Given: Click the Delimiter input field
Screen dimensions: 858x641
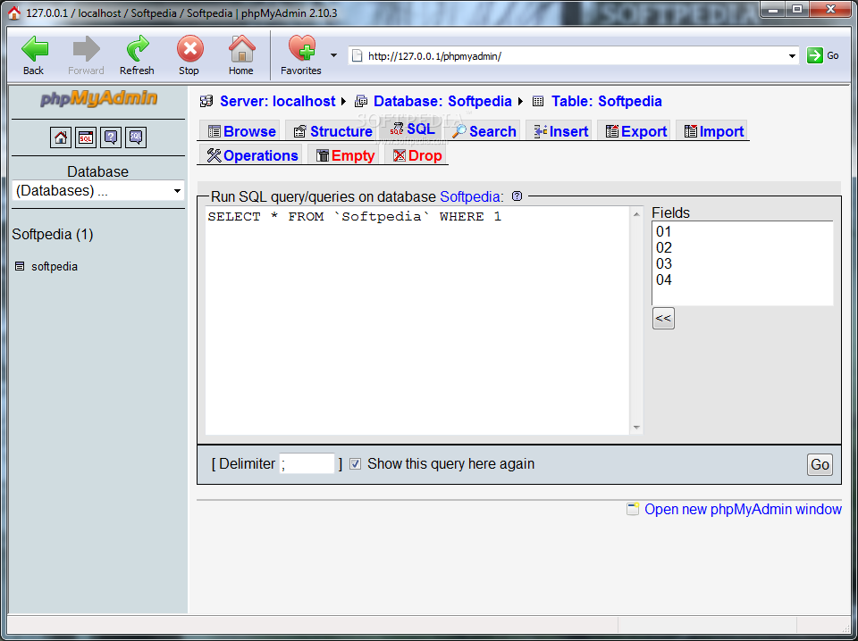Looking at the screenshot, I should pyautogui.click(x=307, y=463).
